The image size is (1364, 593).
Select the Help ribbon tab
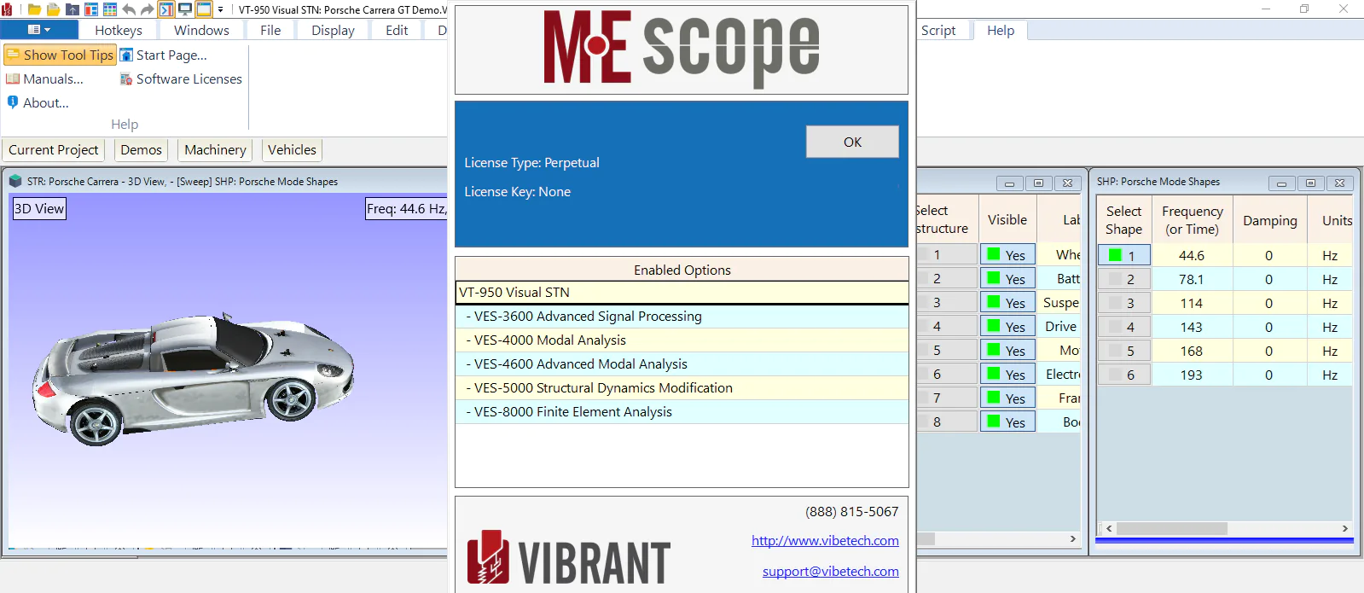[x=1001, y=30]
